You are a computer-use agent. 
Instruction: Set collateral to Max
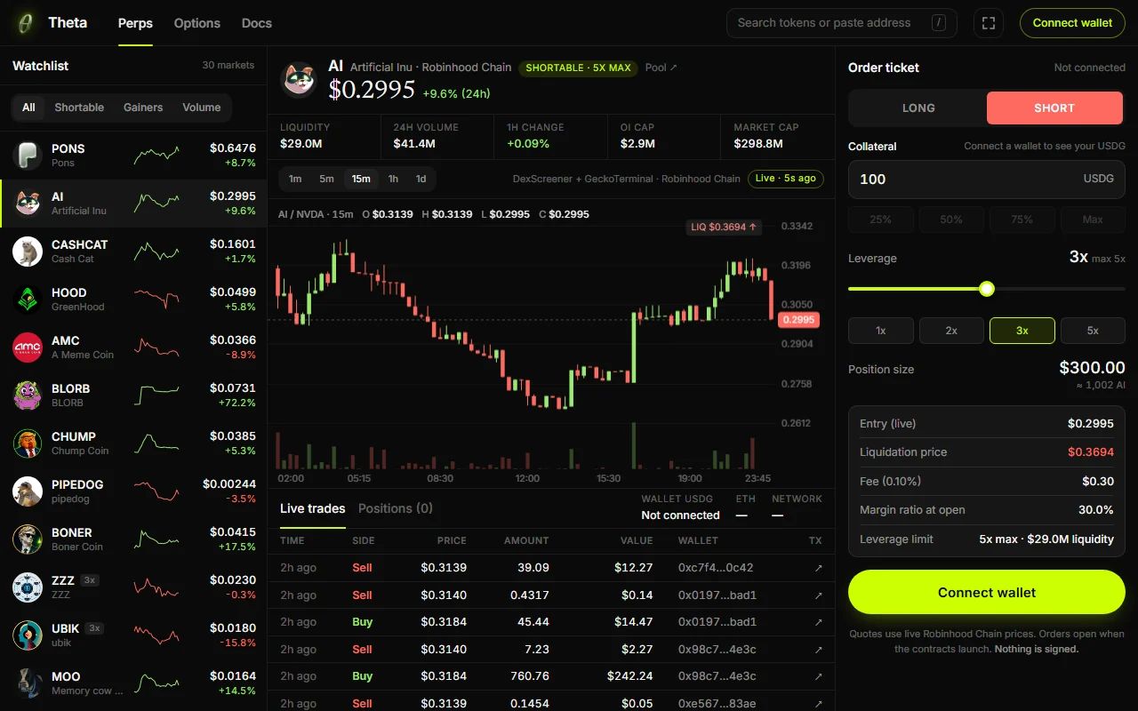[x=1093, y=220]
